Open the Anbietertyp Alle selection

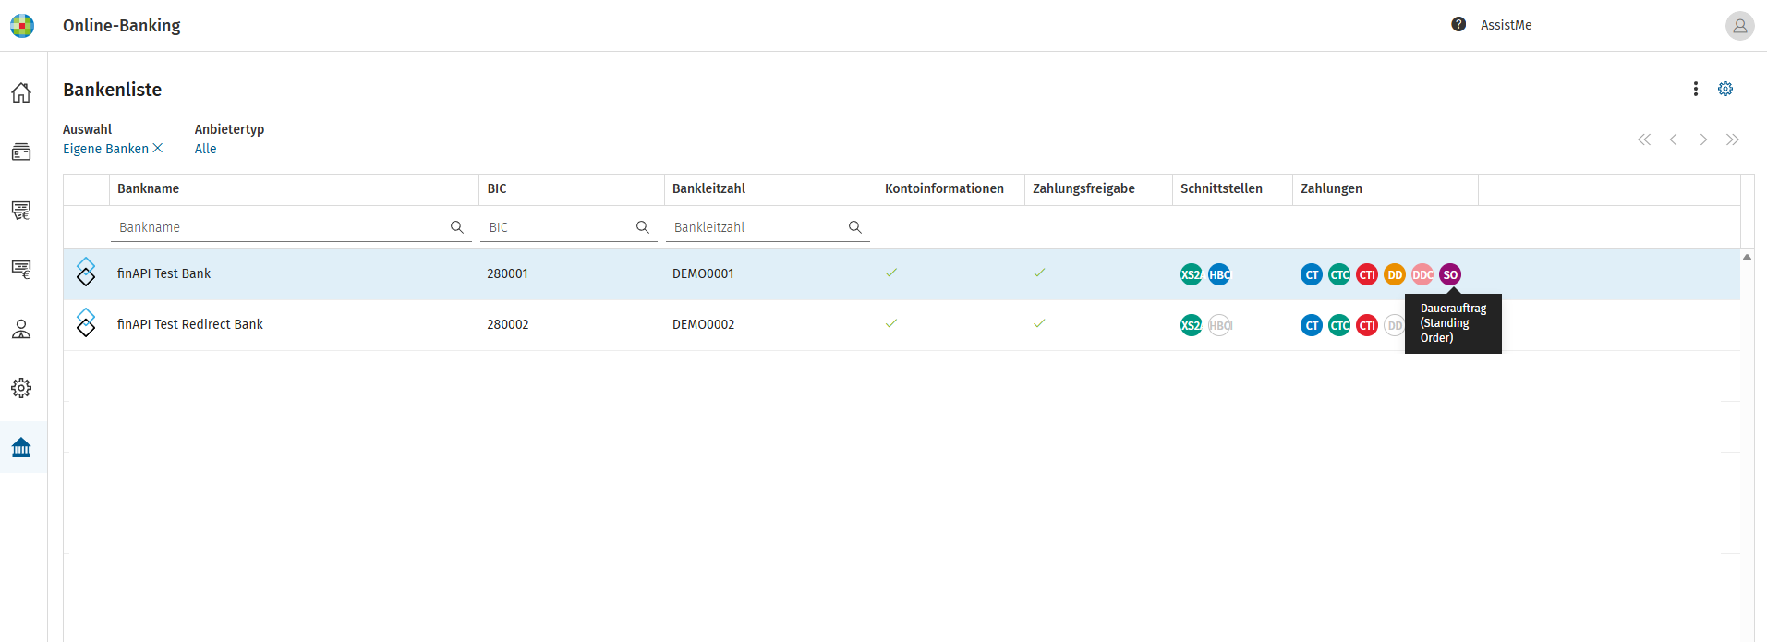(205, 149)
